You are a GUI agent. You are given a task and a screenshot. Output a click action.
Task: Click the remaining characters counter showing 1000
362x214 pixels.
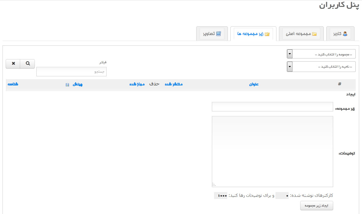[x=221, y=196]
